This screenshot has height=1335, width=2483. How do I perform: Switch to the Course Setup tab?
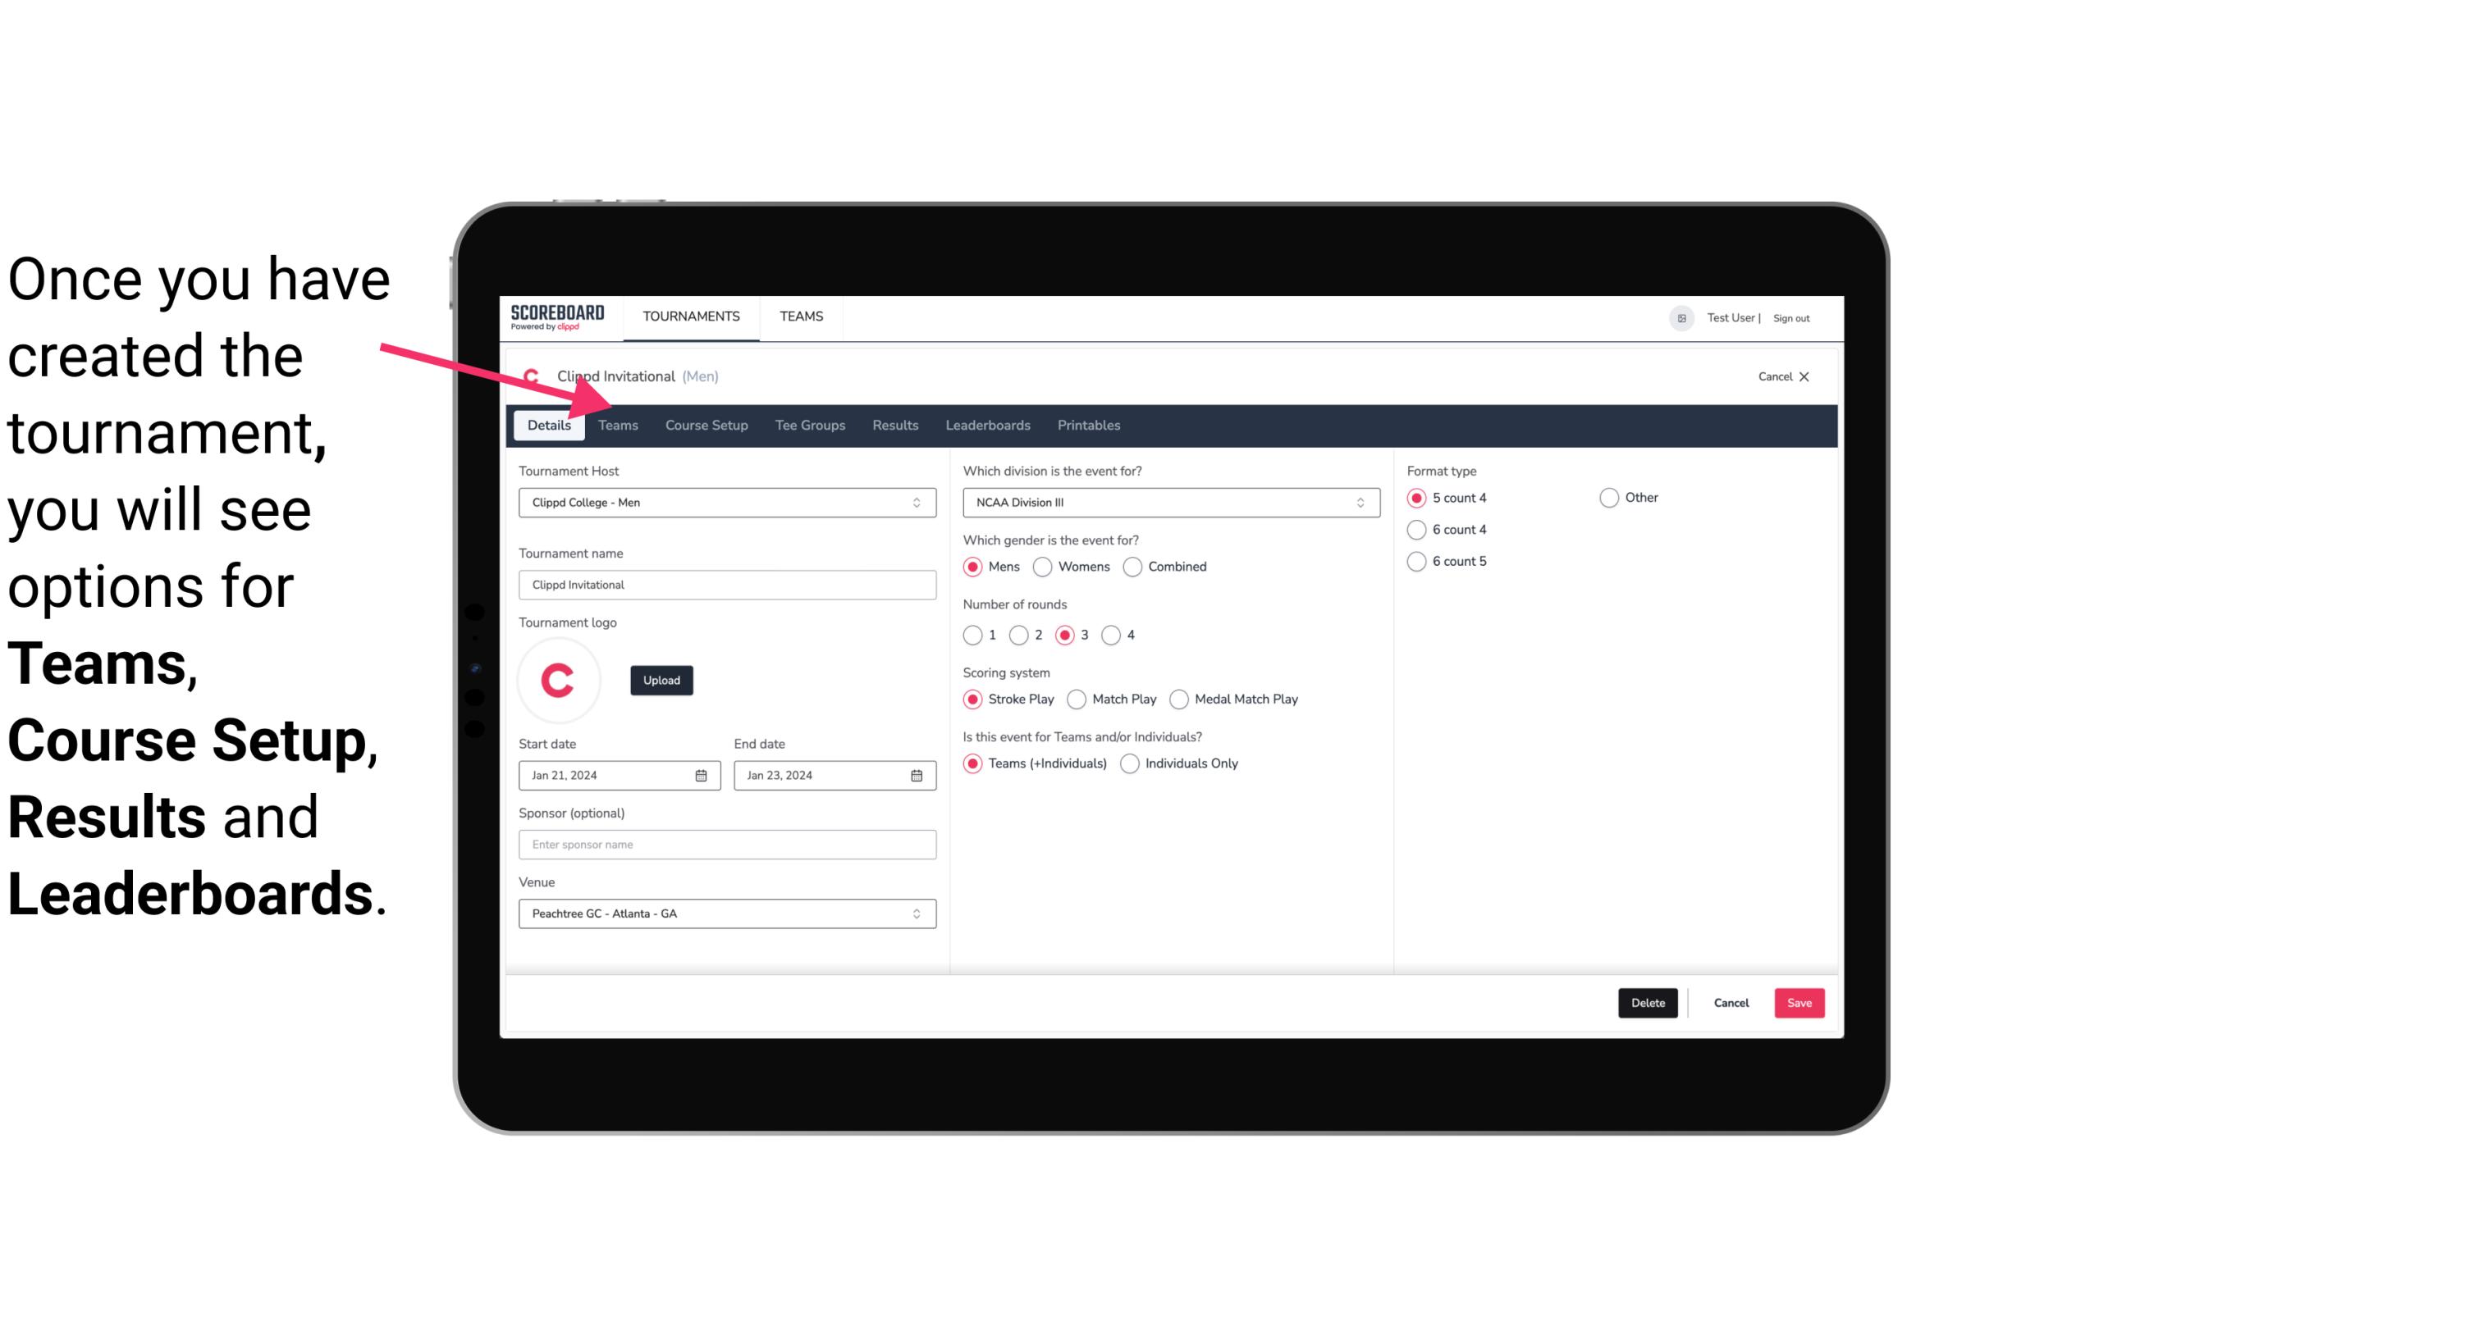pyautogui.click(x=706, y=424)
